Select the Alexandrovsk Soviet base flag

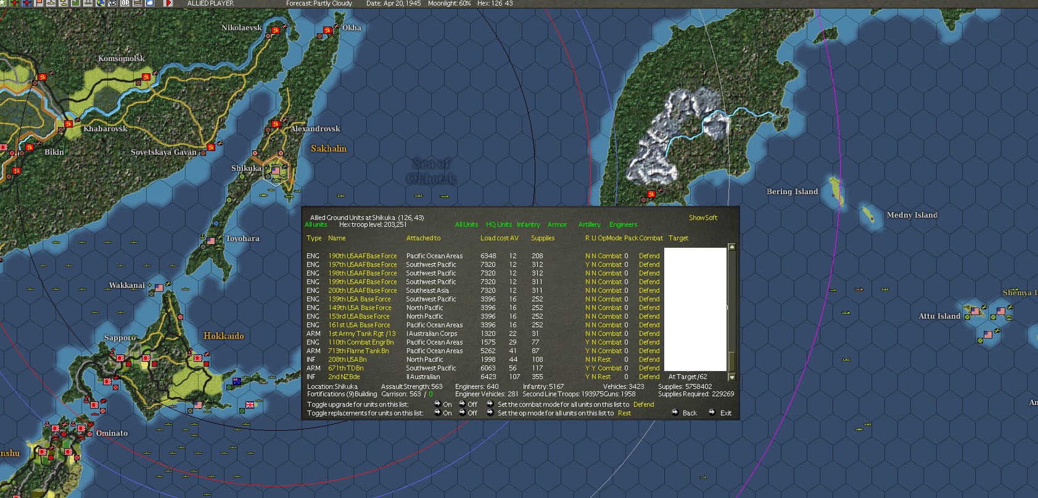[x=276, y=124]
